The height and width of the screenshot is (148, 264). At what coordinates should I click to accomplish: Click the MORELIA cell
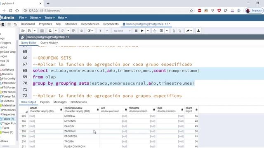[x=82, y=116]
